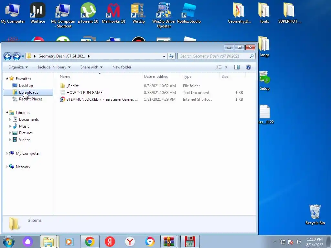Create a New folder

click(122, 67)
